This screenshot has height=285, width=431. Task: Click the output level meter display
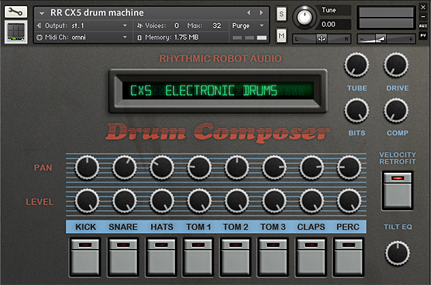click(x=386, y=18)
